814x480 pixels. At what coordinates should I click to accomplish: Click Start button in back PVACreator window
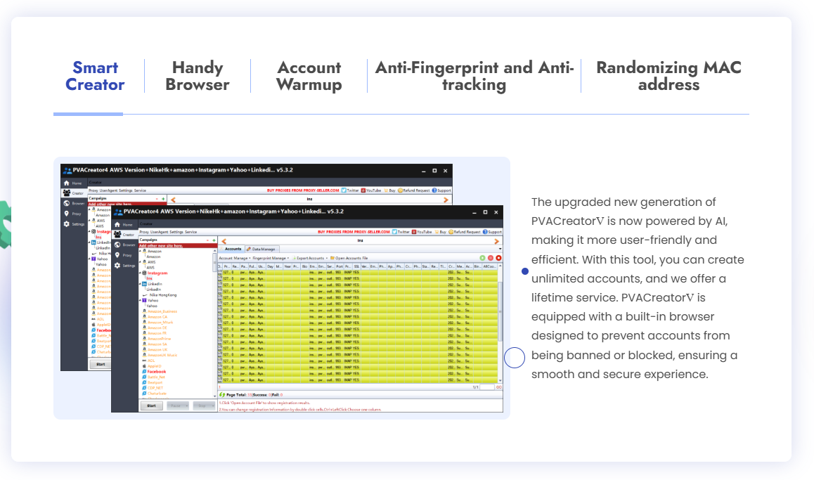coord(101,364)
